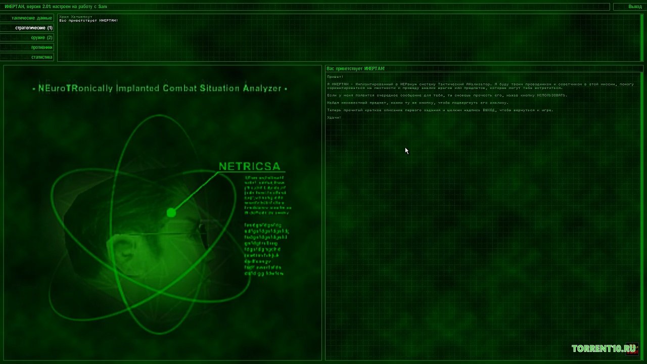Viewport: 647px width, 364px height.
Task: Click the 'Храм Хатшепсут' level entry
Action: click(x=76, y=17)
